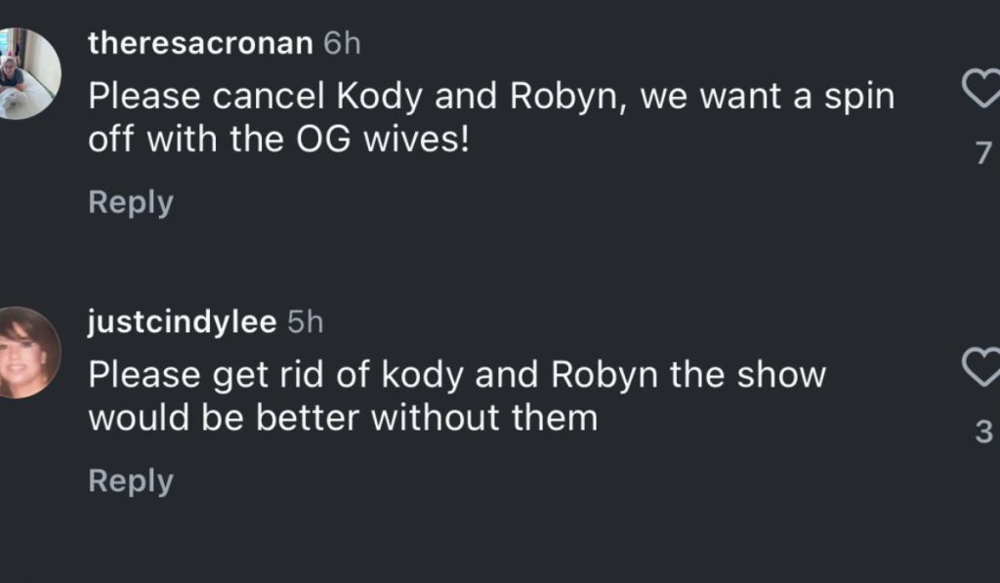
Task: Visit the theresacronan username link
Action: [x=200, y=43]
